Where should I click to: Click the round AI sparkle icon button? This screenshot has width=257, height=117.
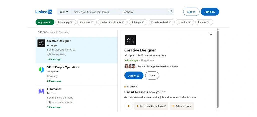[128, 106]
